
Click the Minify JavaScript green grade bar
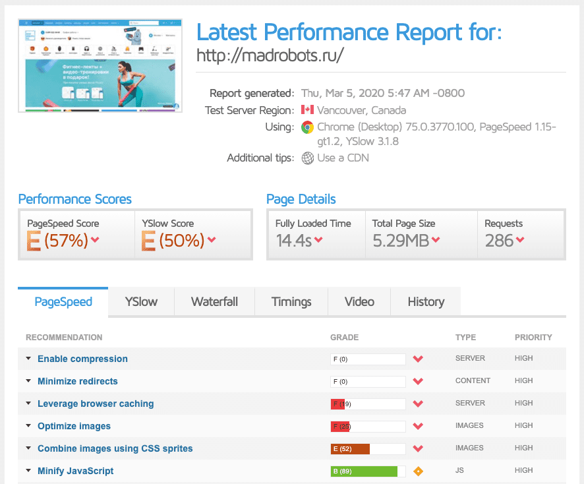click(x=365, y=471)
